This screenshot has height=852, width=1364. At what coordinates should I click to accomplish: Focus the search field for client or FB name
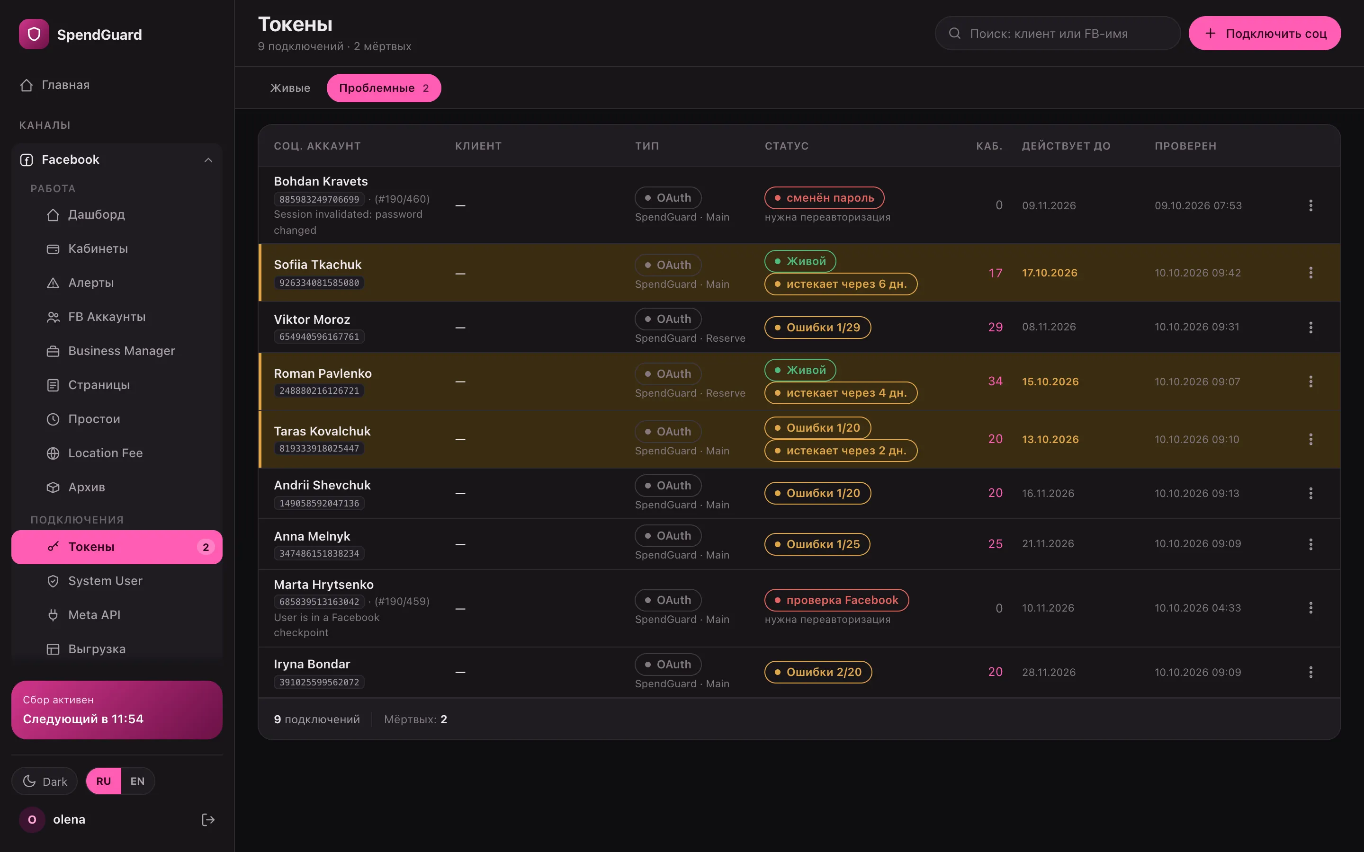[x=1058, y=33]
